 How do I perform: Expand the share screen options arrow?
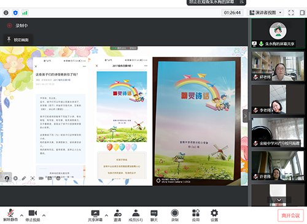pyautogui.click(x=106, y=215)
